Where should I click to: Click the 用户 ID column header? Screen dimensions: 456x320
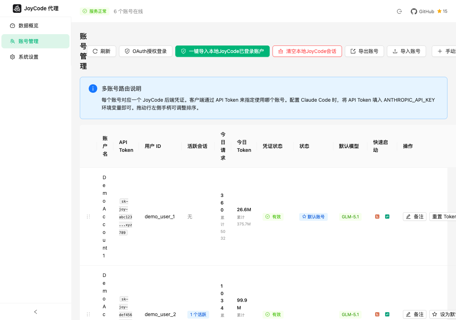[x=153, y=146]
